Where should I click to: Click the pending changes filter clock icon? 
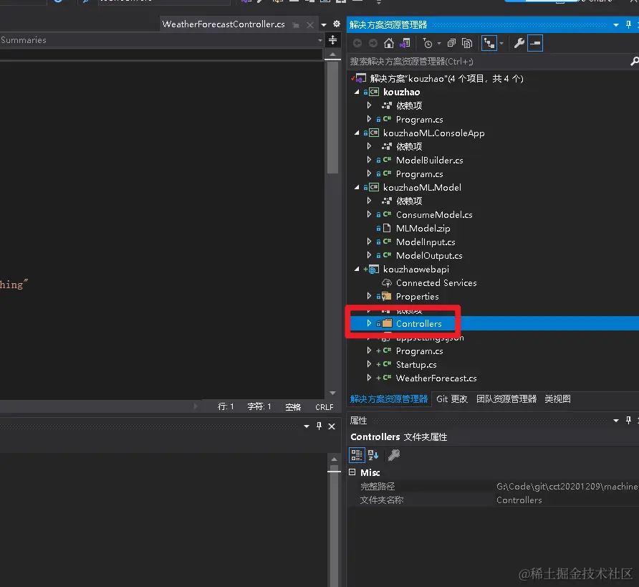click(428, 43)
